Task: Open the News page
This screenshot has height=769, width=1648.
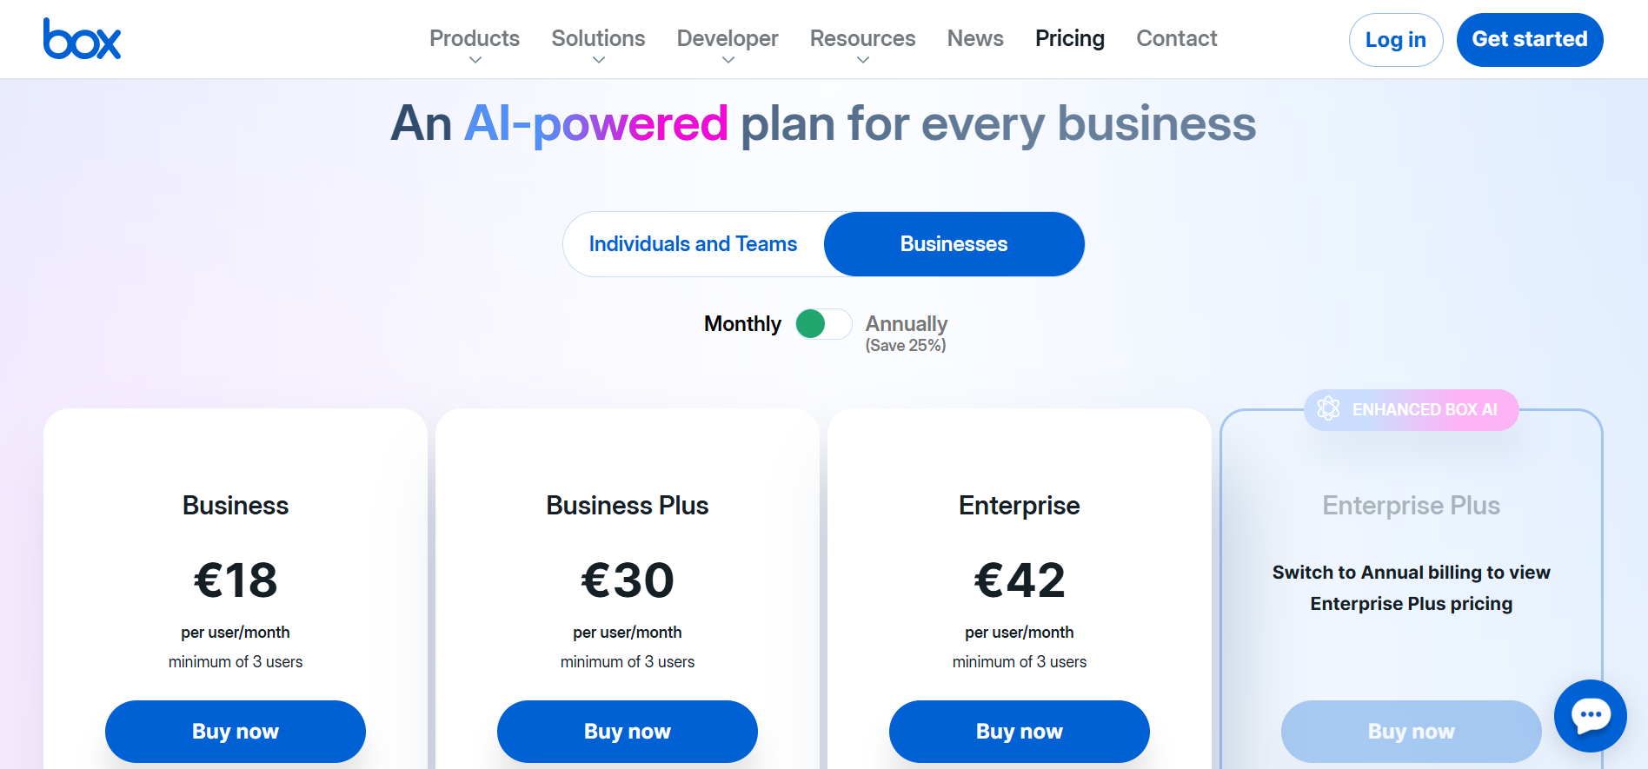Action: [975, 39]
